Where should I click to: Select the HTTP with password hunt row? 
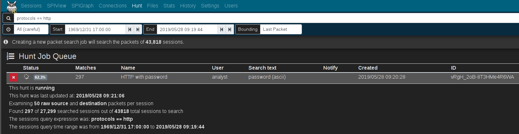(144, 77)
